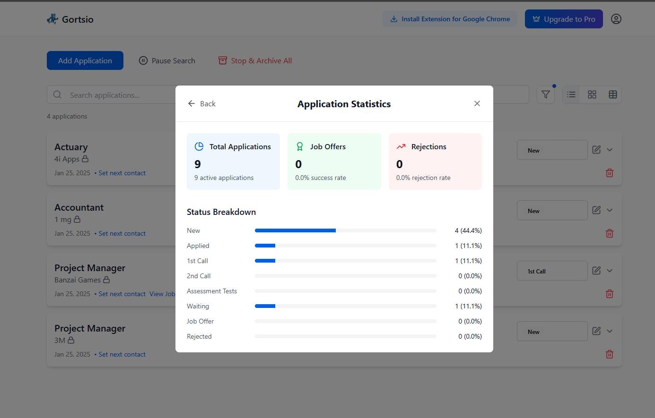
Task: Switch to list view layout
Action: coord(571,94)
